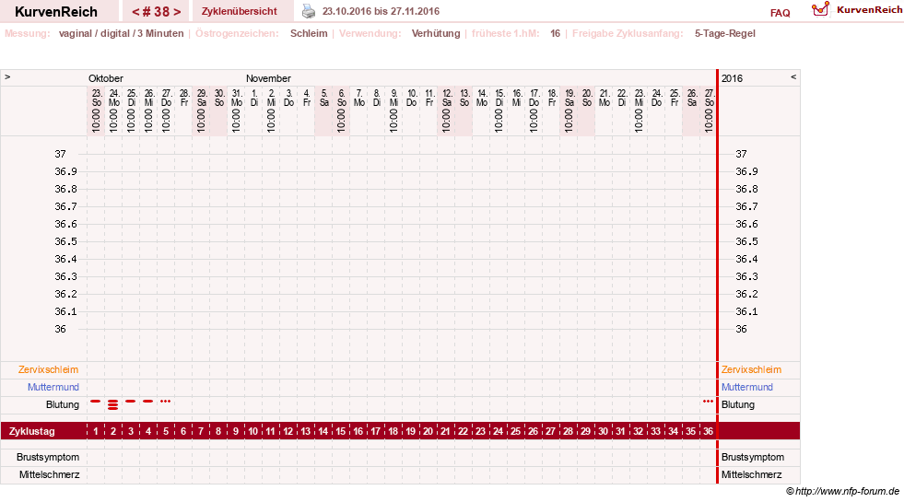Click the right Muttermund label
The image size is (904, 502).
(747, 387)
